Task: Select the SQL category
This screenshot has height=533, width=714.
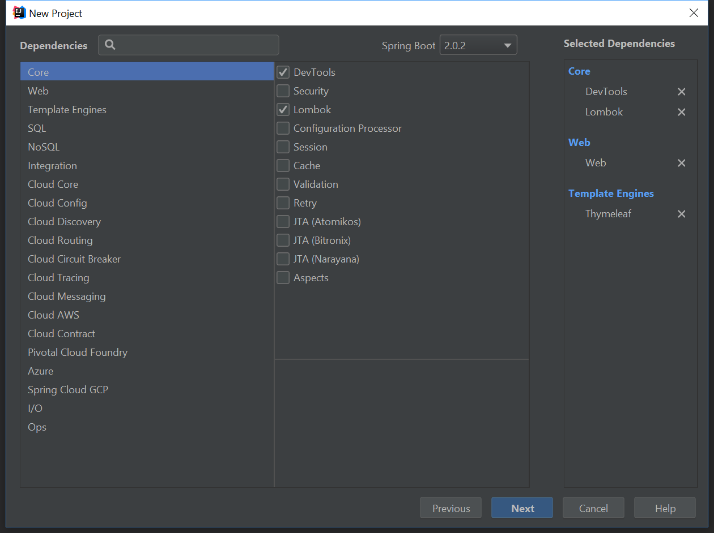Action: point(147,128)
